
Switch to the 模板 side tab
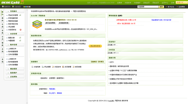3,44
